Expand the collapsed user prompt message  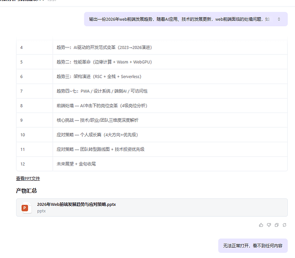tap(279, 19)
